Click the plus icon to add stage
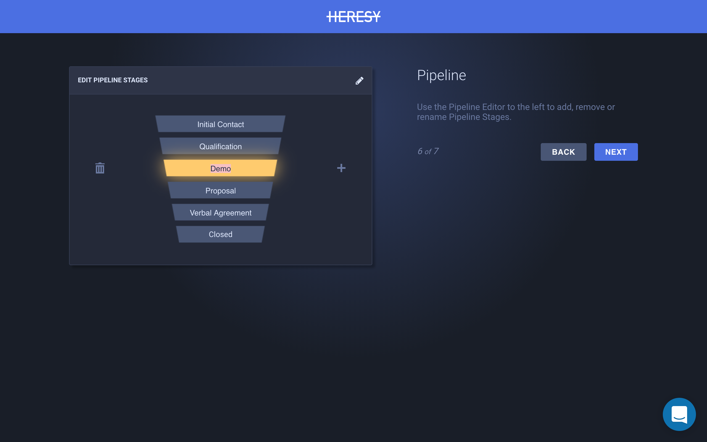The height and width of the screenshot is (442, 707). tap(341, 168)
